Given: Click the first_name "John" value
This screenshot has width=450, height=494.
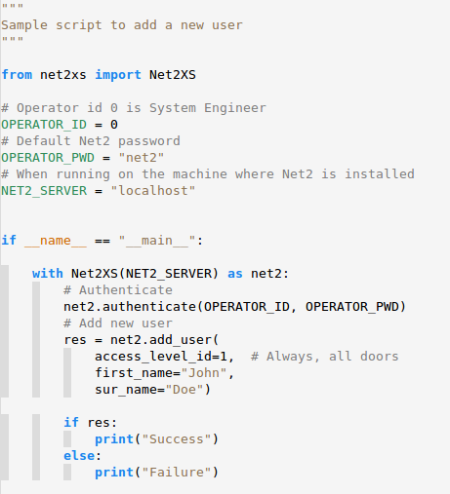Looking at the screenshot, I should point(204,373).
